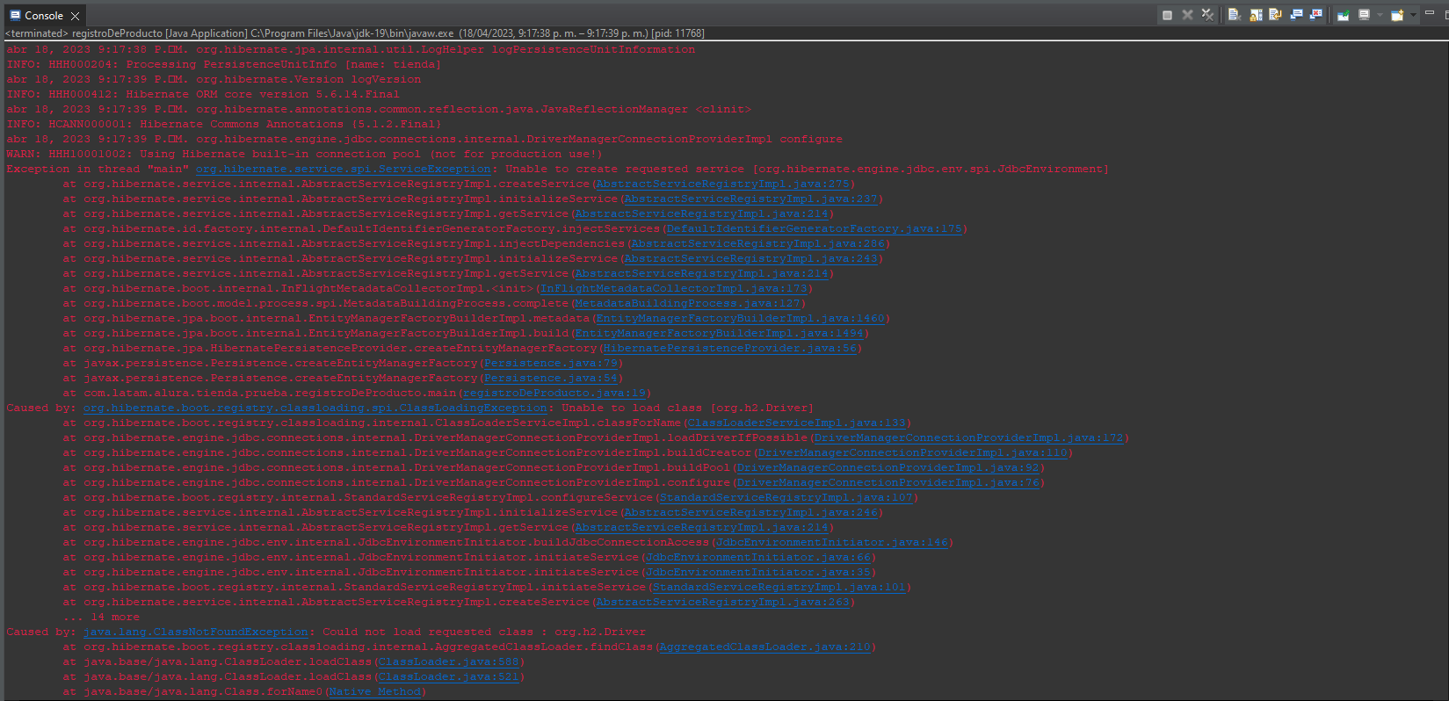Click Display Selected Console monitor icon

coord(1365,15)
